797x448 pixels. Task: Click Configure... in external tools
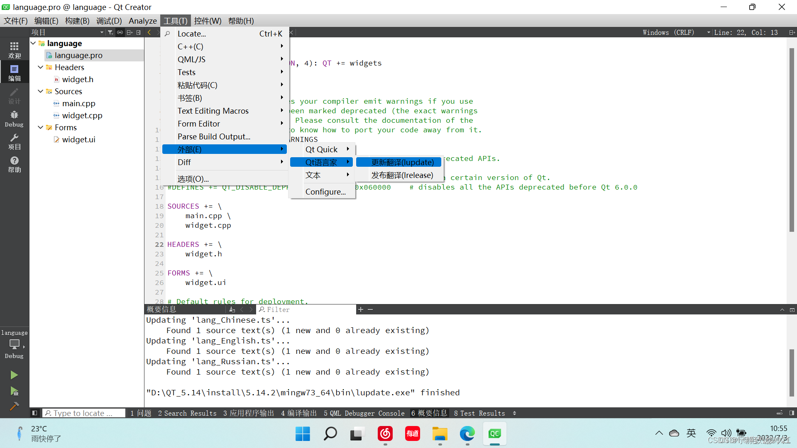click(325, 192)
